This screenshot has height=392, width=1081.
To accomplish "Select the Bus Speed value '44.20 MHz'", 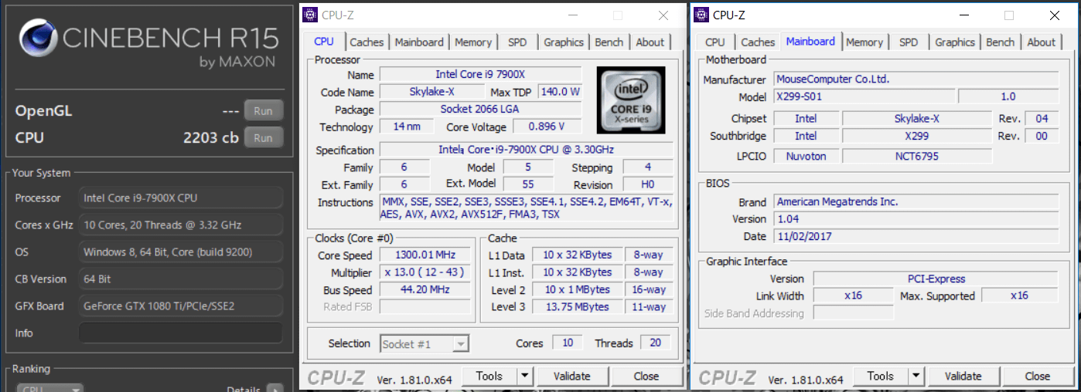I will pos(425,290).
